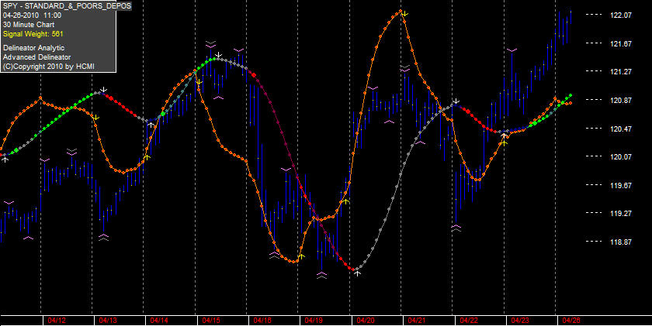Click white up arrow at lowest trough
Viewport: 652px width, 326px height.
point(357,273)
